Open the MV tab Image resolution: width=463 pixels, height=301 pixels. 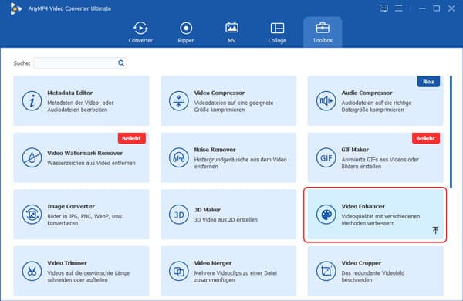231,32
